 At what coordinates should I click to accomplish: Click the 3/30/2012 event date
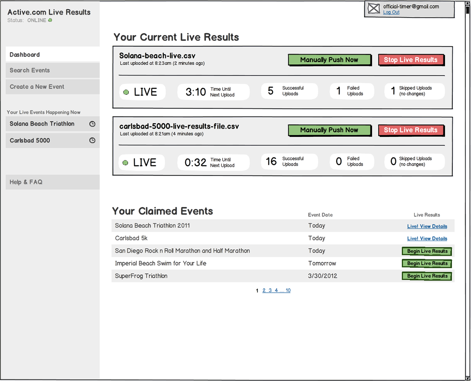(x=323, y=276)
